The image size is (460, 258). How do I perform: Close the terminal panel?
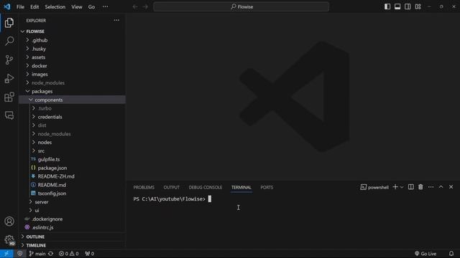pyautogui.click(x=451, y=187)
